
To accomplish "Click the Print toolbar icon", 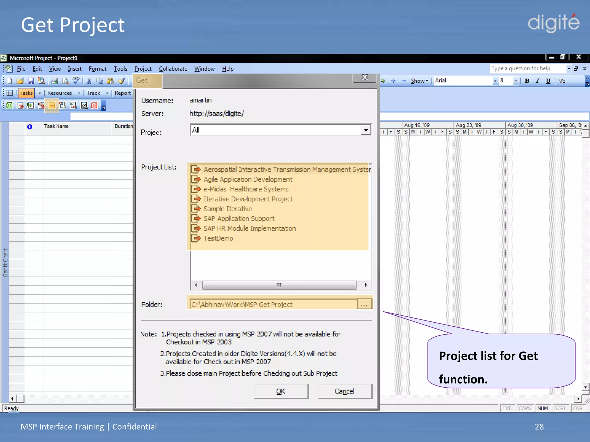I will coord(55,81).
